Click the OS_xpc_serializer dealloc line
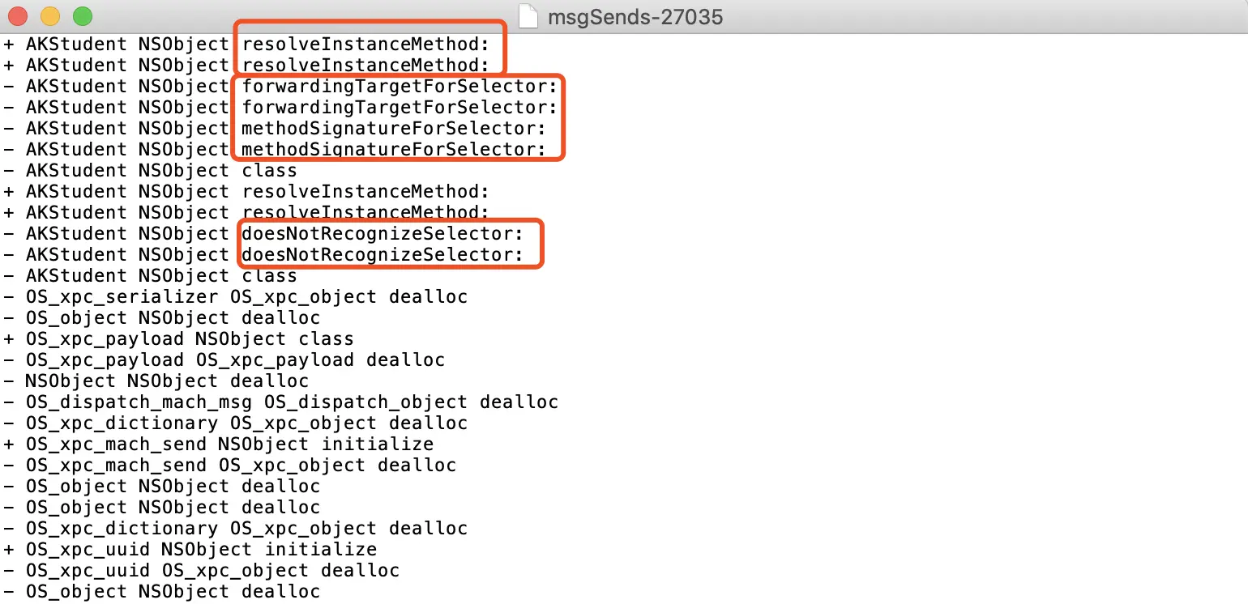This screenshot has height=604, width=1248. point(236,296)
